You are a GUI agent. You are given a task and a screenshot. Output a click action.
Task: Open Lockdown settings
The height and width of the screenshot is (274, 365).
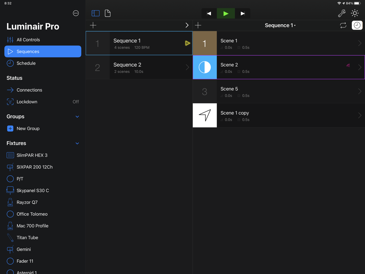43,102
